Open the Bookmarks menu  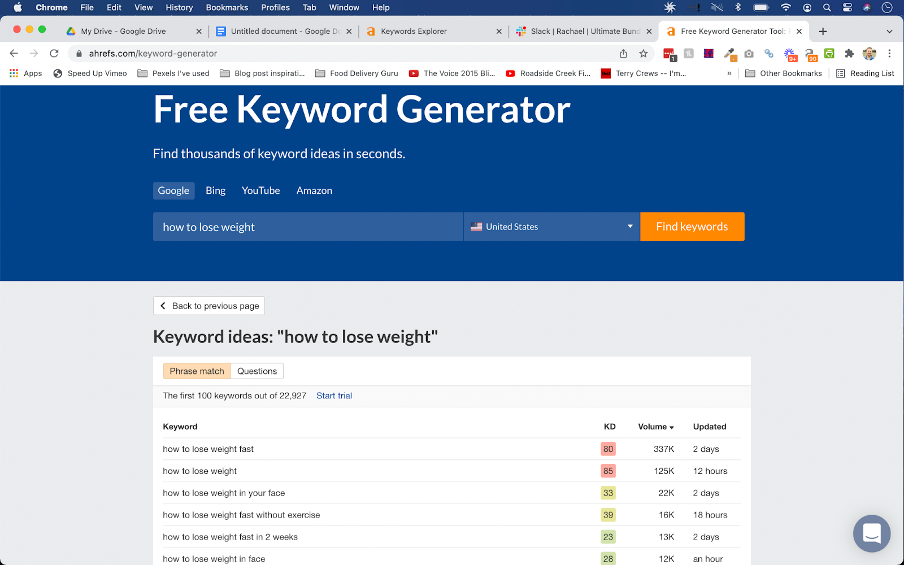tap(227, 7)
